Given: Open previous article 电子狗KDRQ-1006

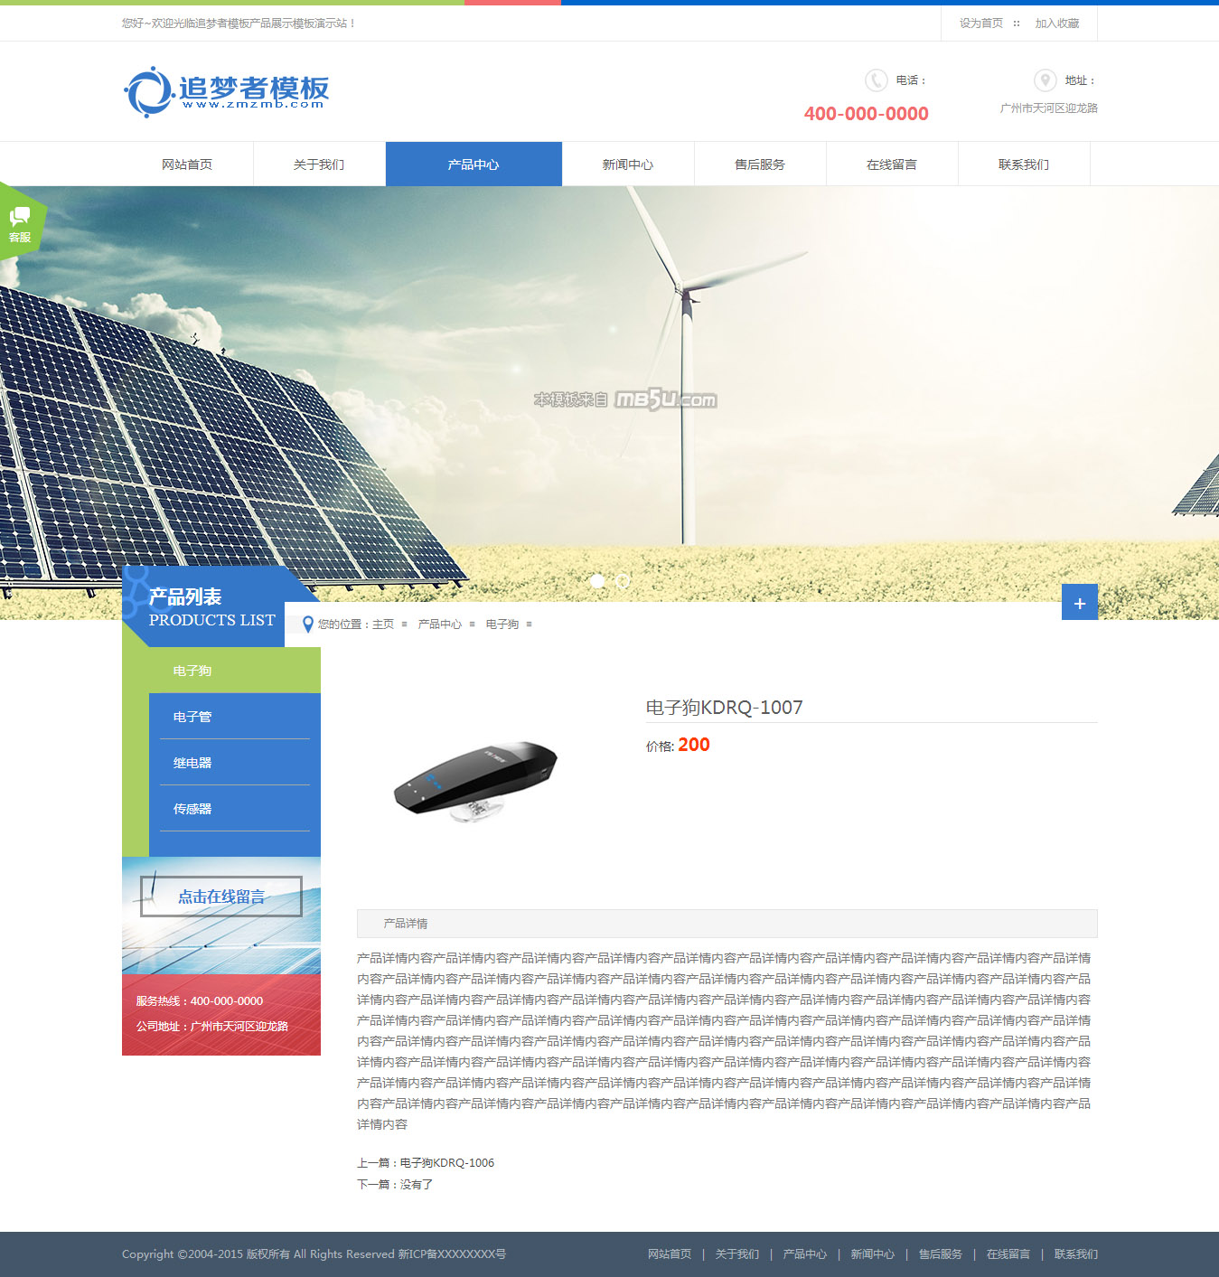Looking at the screenshot, I should [446, 1163].
